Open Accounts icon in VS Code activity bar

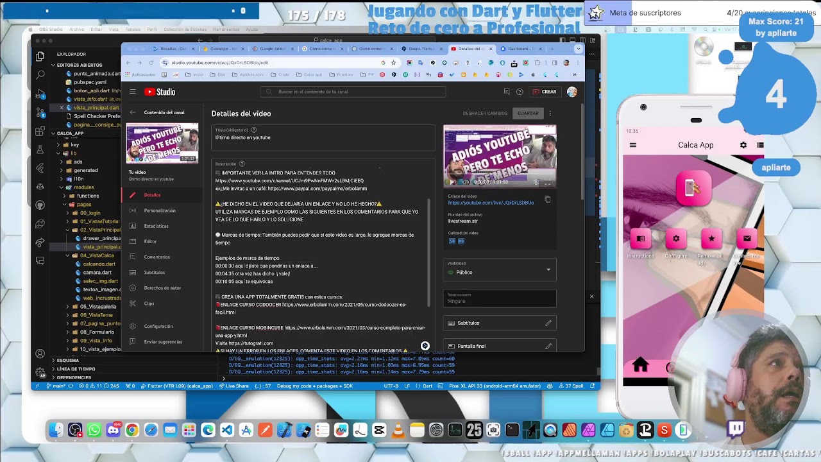point(40,354)
